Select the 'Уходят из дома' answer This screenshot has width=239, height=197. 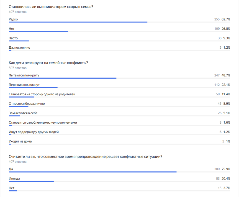(x=20, y=141)
